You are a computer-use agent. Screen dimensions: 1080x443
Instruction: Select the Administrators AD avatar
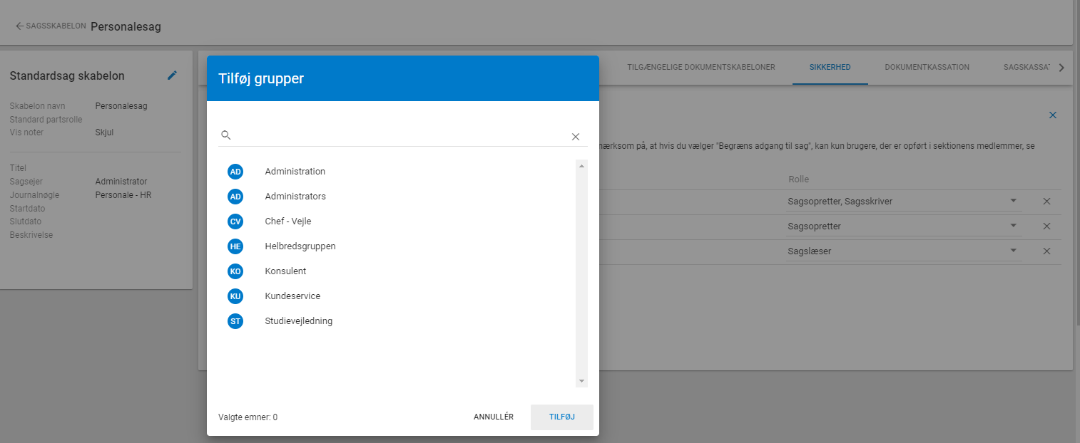235,197
